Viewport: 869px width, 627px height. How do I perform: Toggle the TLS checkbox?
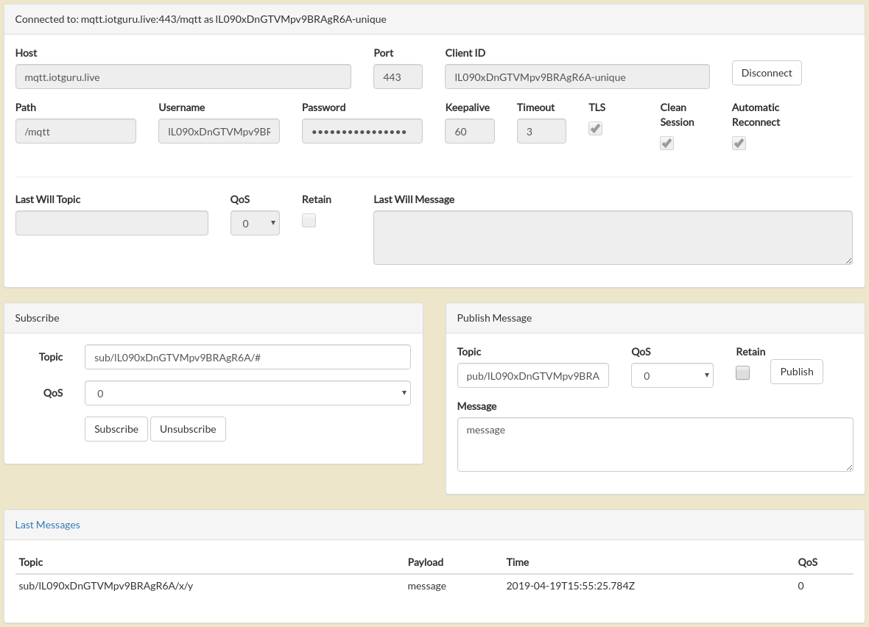tap(596, 129)
